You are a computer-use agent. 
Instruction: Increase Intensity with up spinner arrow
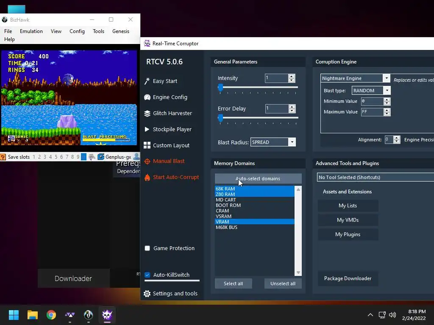(292, 76)
